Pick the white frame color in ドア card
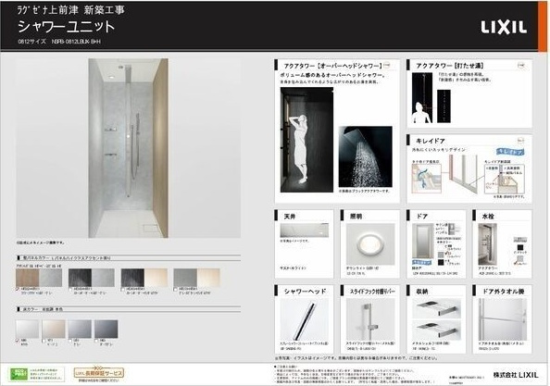The height and width of the screenshot is (386, 550). click(x=441, y=247)
